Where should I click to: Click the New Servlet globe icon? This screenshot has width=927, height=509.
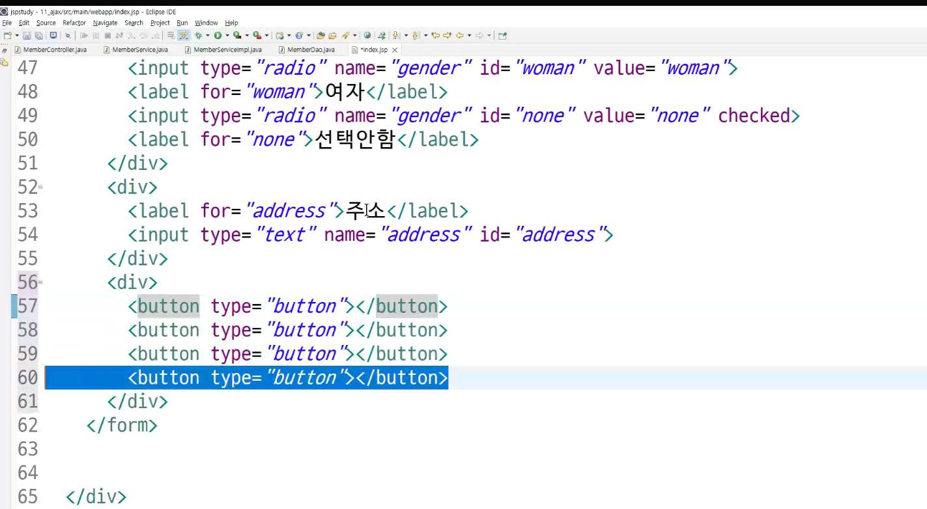click(300, 35)
